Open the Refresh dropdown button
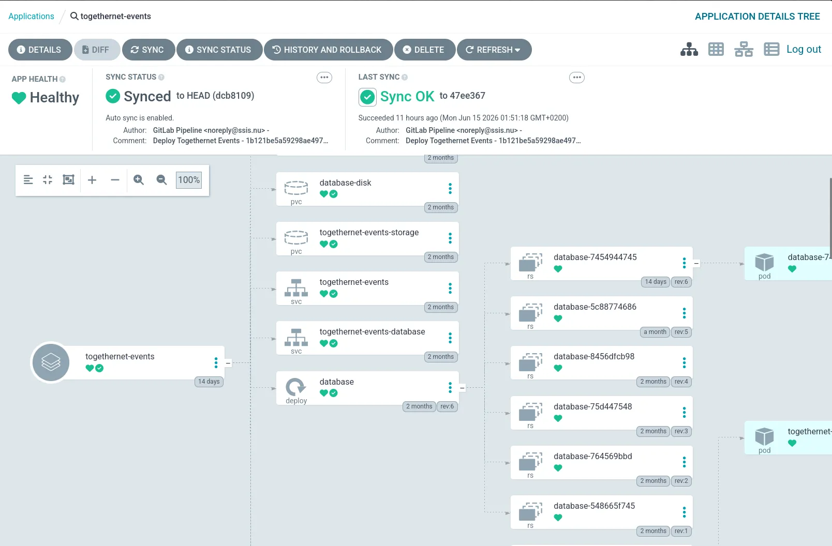Image resolution: width=832 pixels, height=546 pixels. [x=494, y=50]
